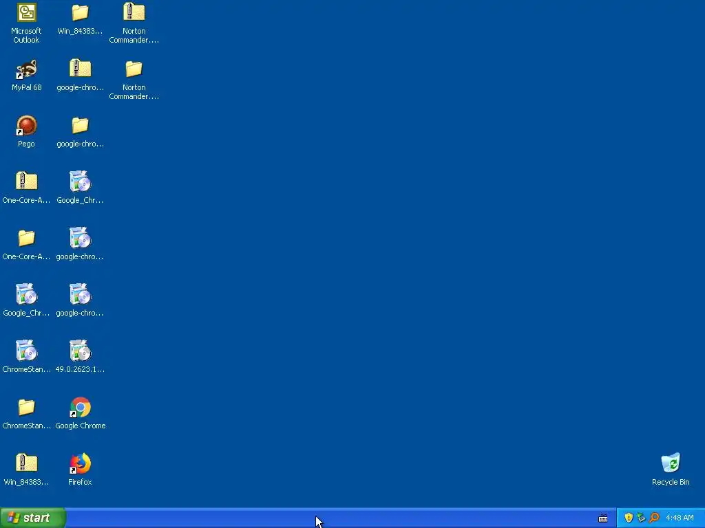This screenshot has height=528, width=705.
Task: Open the google-chro... plain folder
Action: coord(80,131)
